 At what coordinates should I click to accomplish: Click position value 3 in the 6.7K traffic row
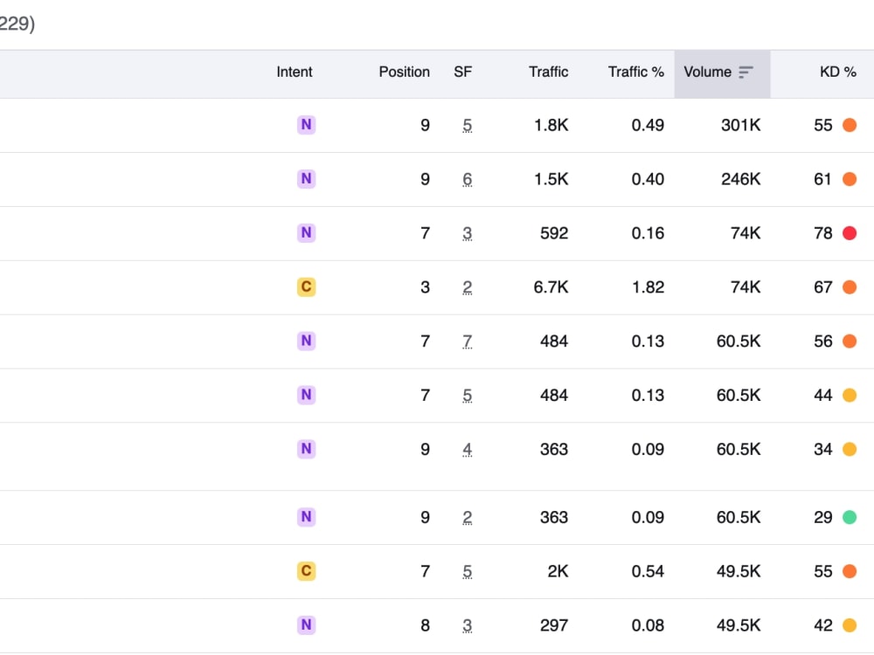click(426, 287)
